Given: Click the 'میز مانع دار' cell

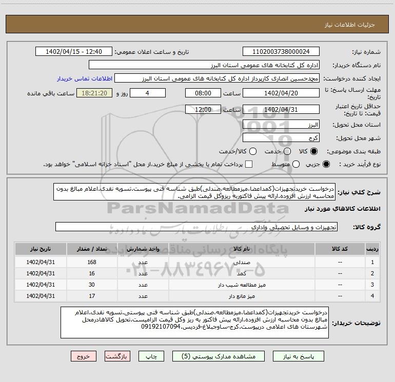Looking at the screenshot, I should (x=242, y=296).
